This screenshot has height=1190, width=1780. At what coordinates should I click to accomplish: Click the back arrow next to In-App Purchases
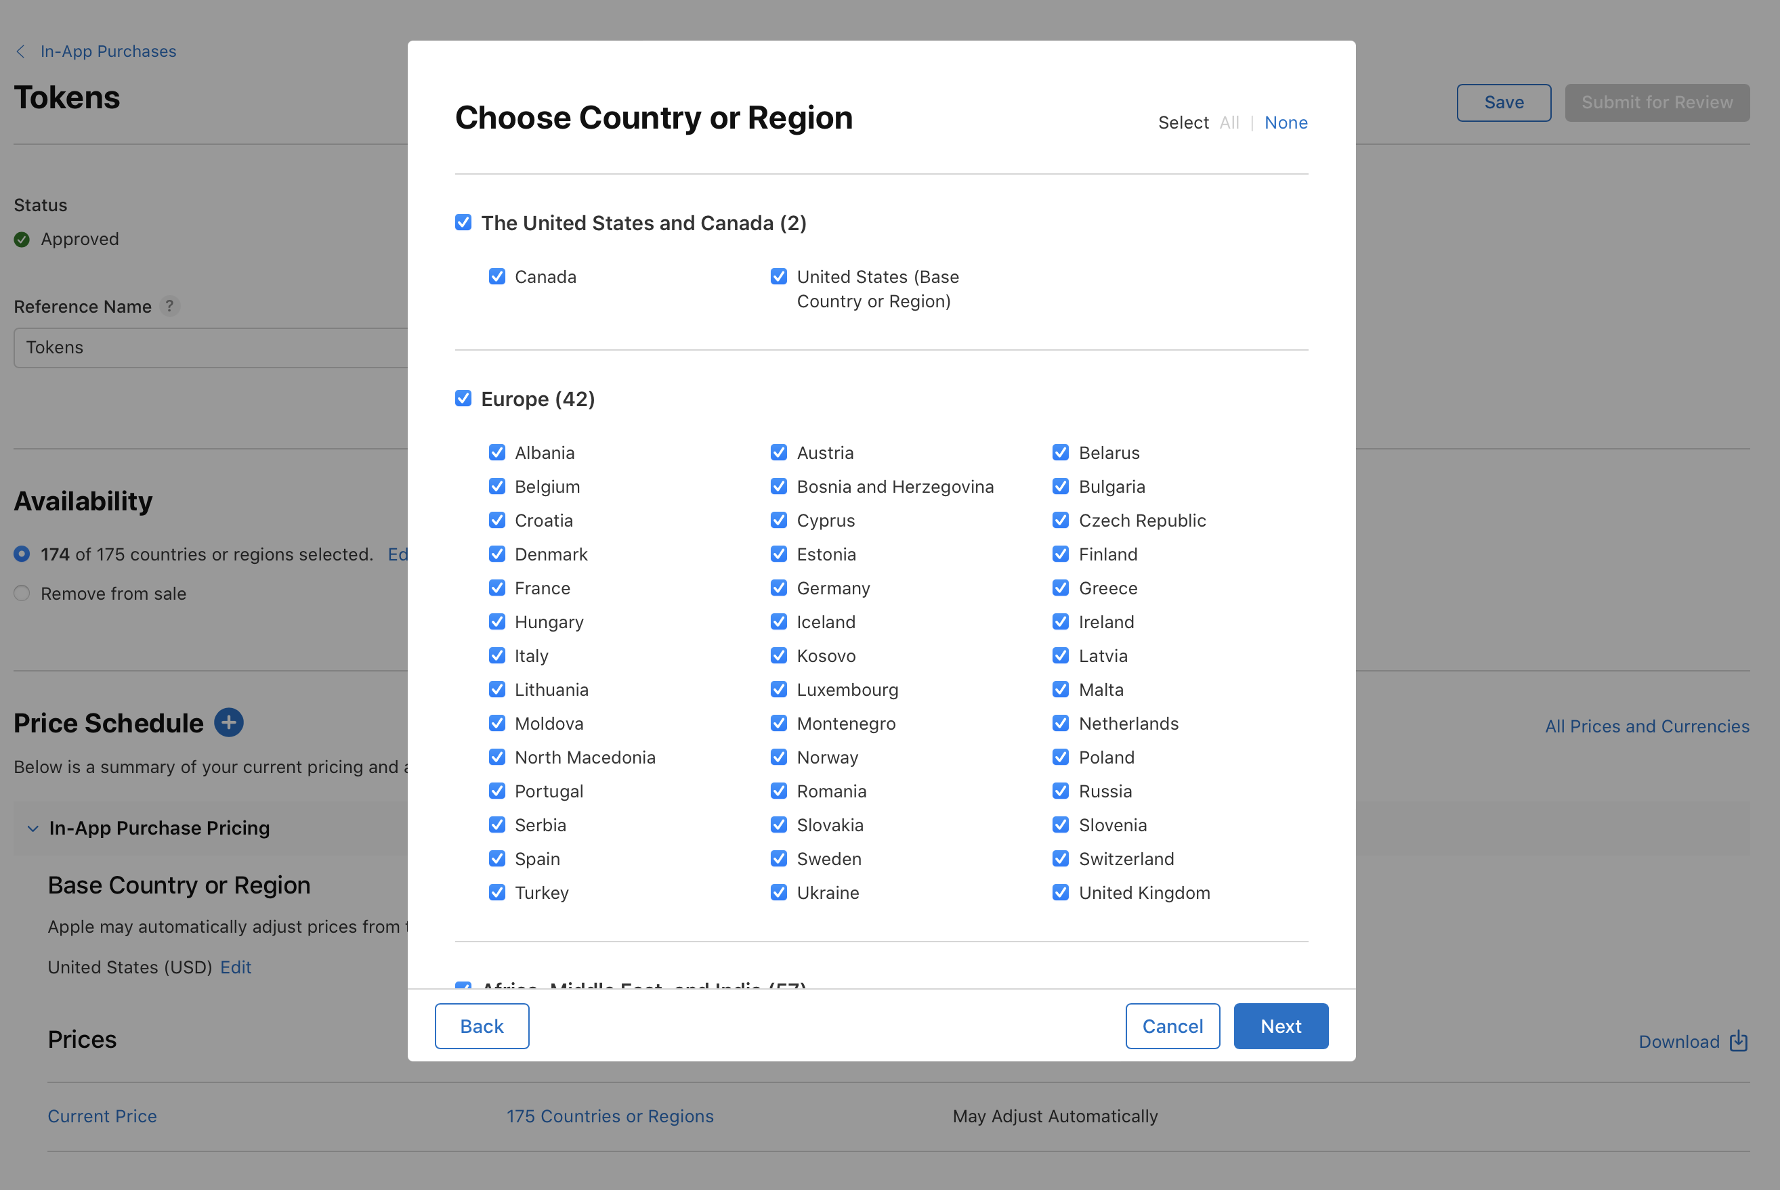coord(20,51)
